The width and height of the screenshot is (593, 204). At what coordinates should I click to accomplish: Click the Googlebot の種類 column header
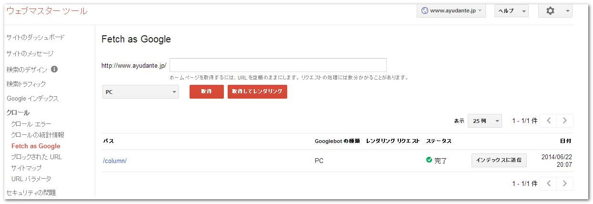(x=337, y=141)
